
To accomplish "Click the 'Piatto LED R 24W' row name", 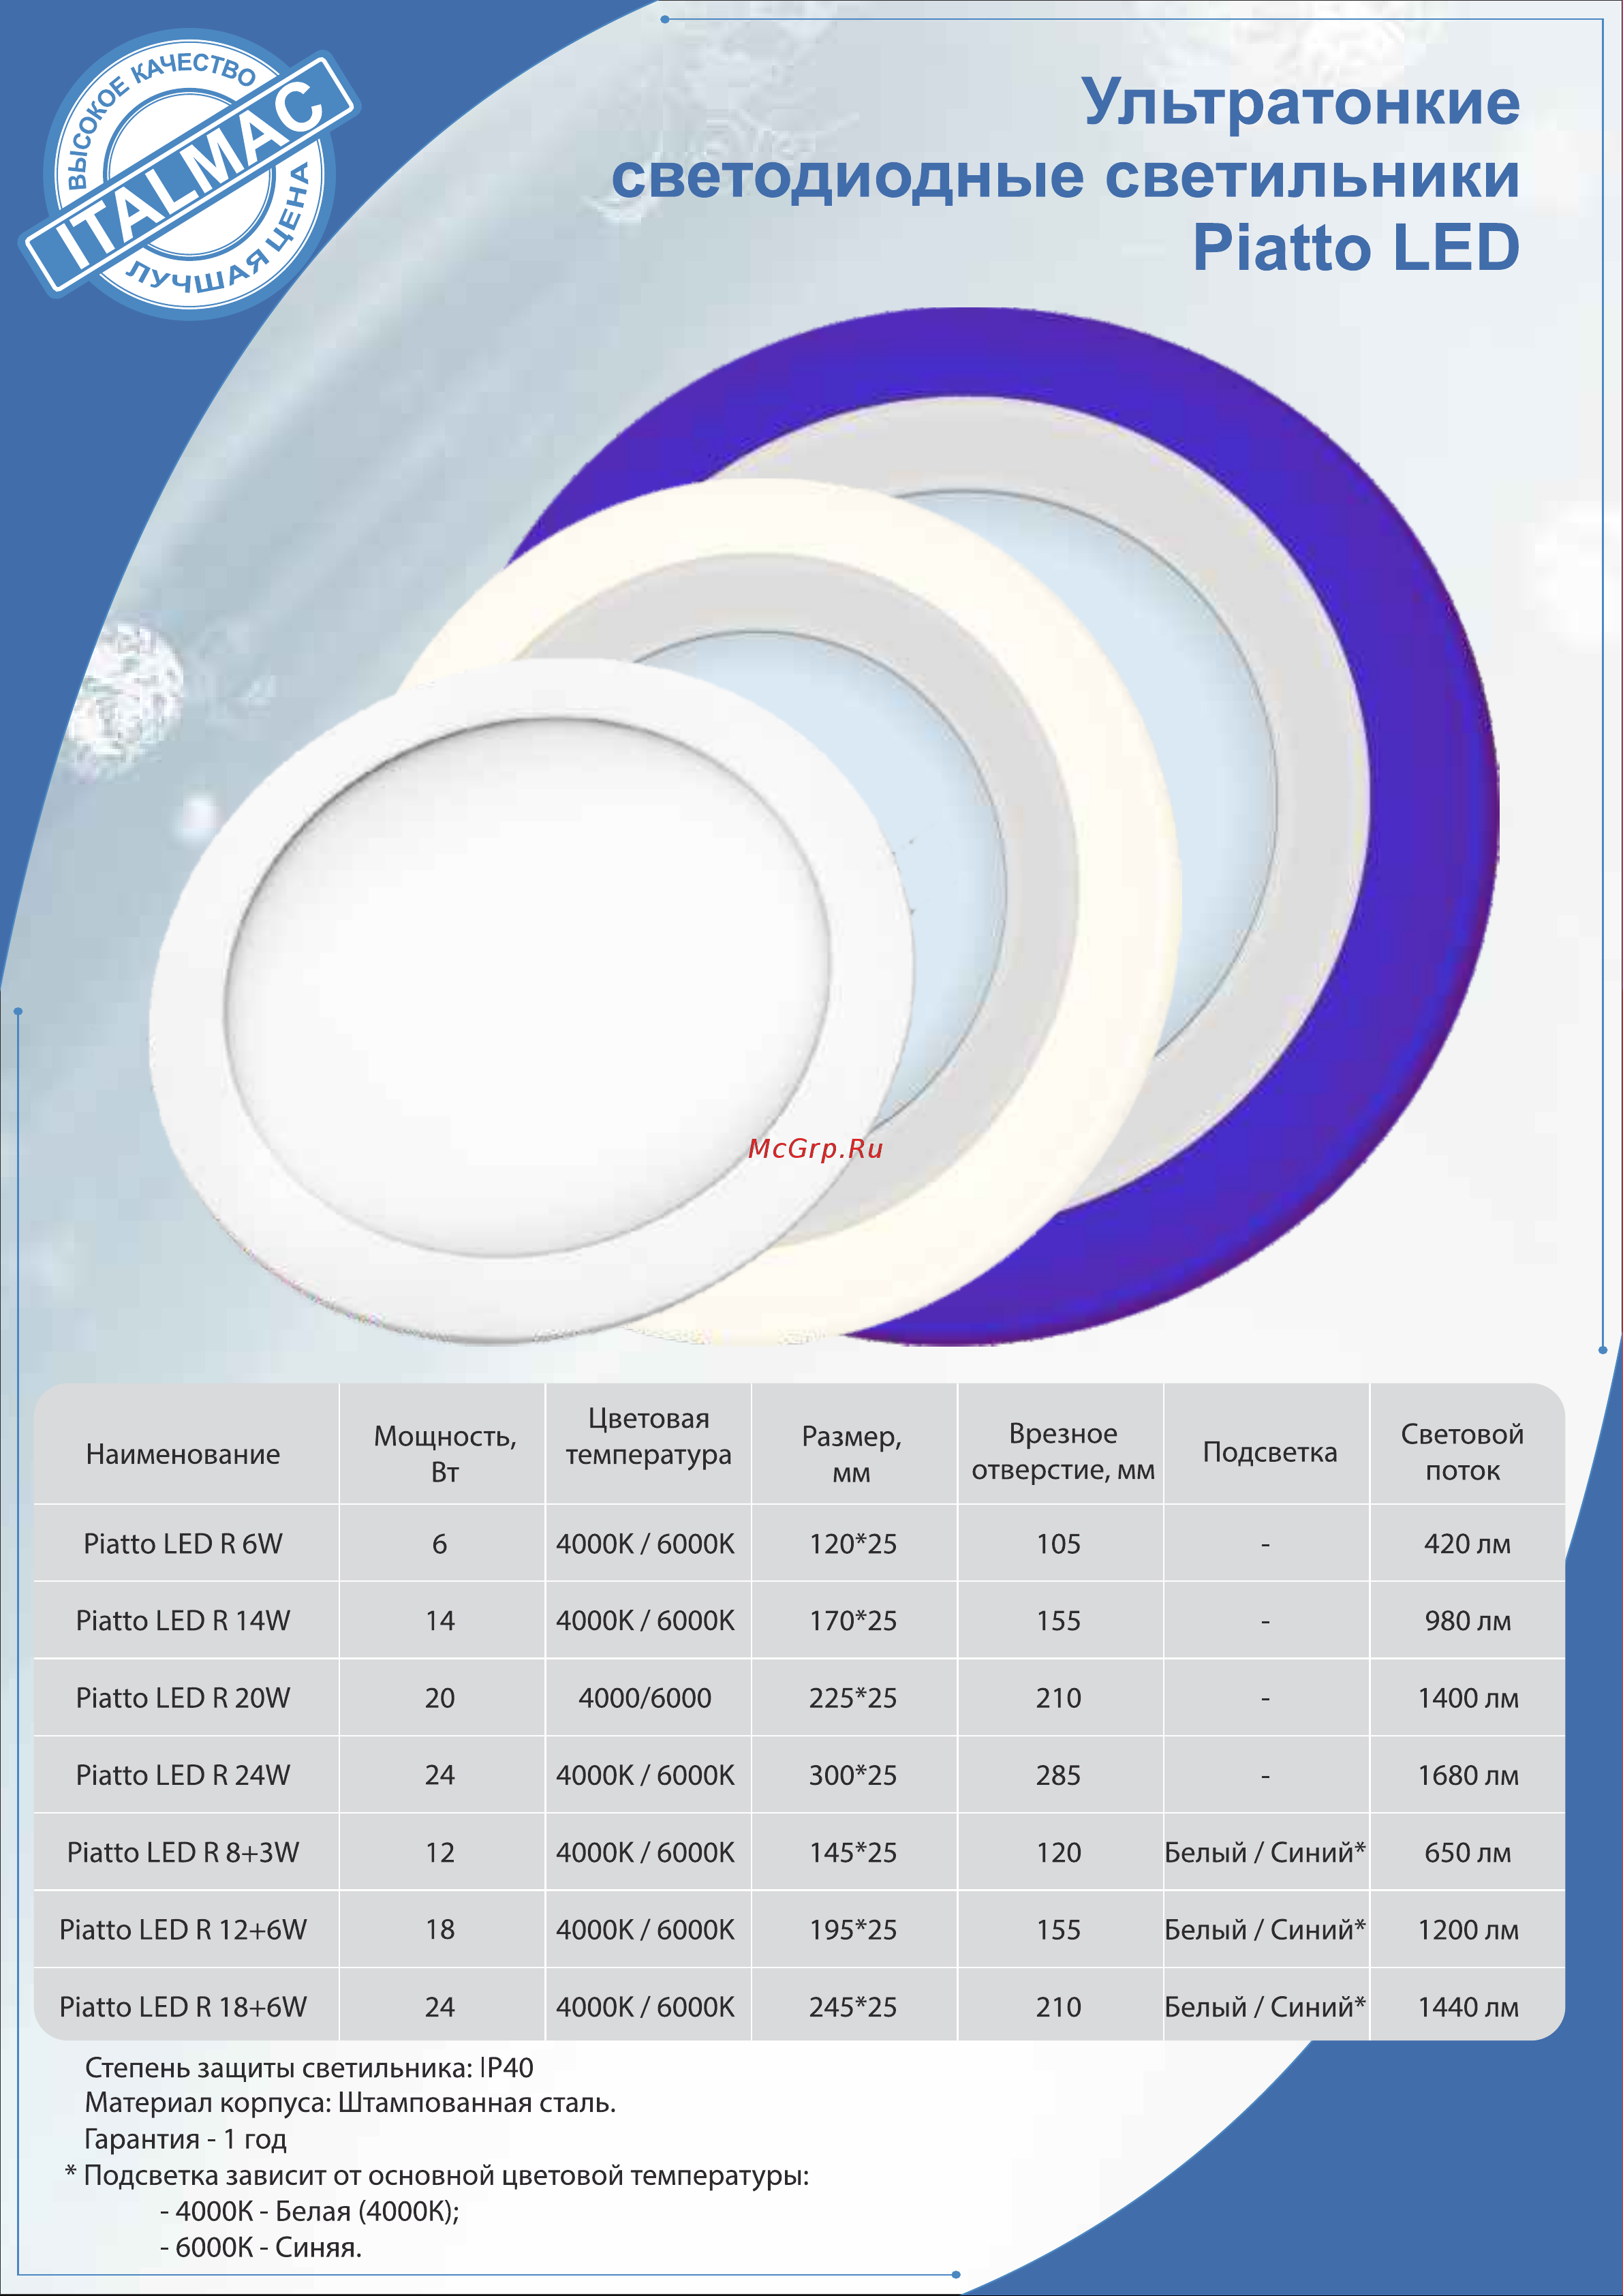I will click(183, 1775).
